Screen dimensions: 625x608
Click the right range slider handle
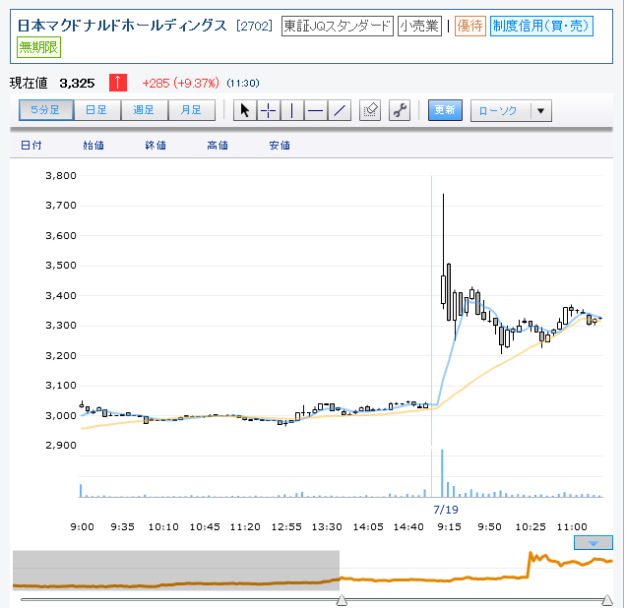click(607, 600)
